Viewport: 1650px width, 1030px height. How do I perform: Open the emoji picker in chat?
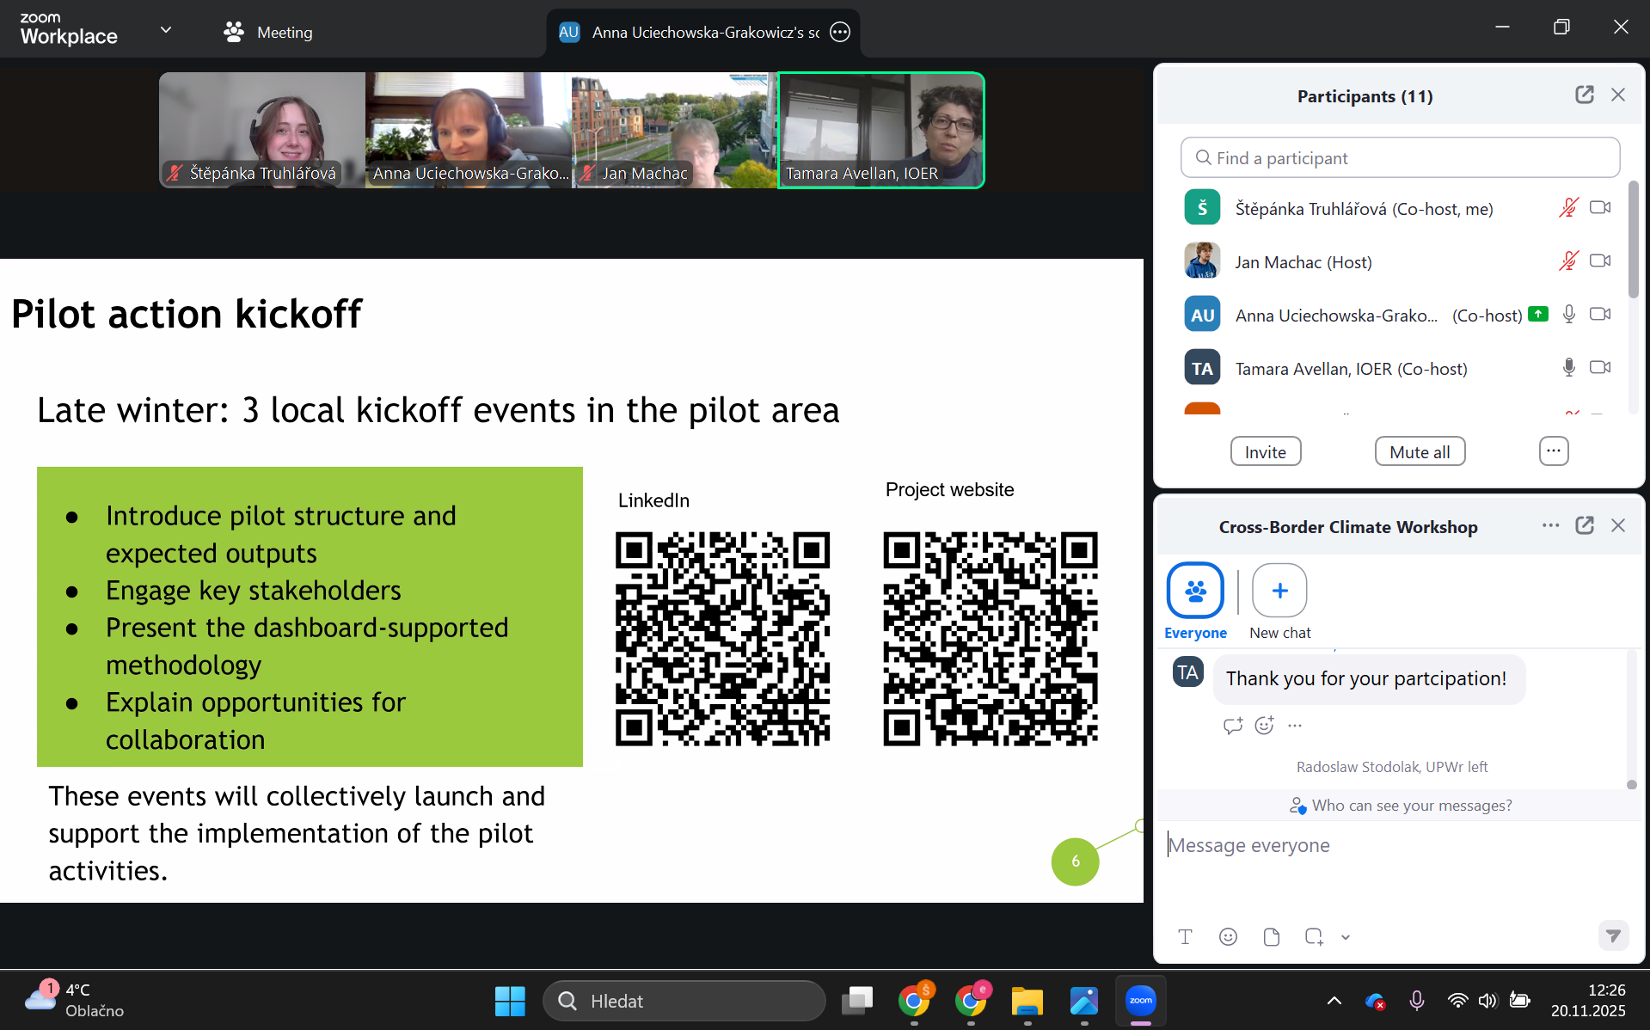[x=1228, y=937]
